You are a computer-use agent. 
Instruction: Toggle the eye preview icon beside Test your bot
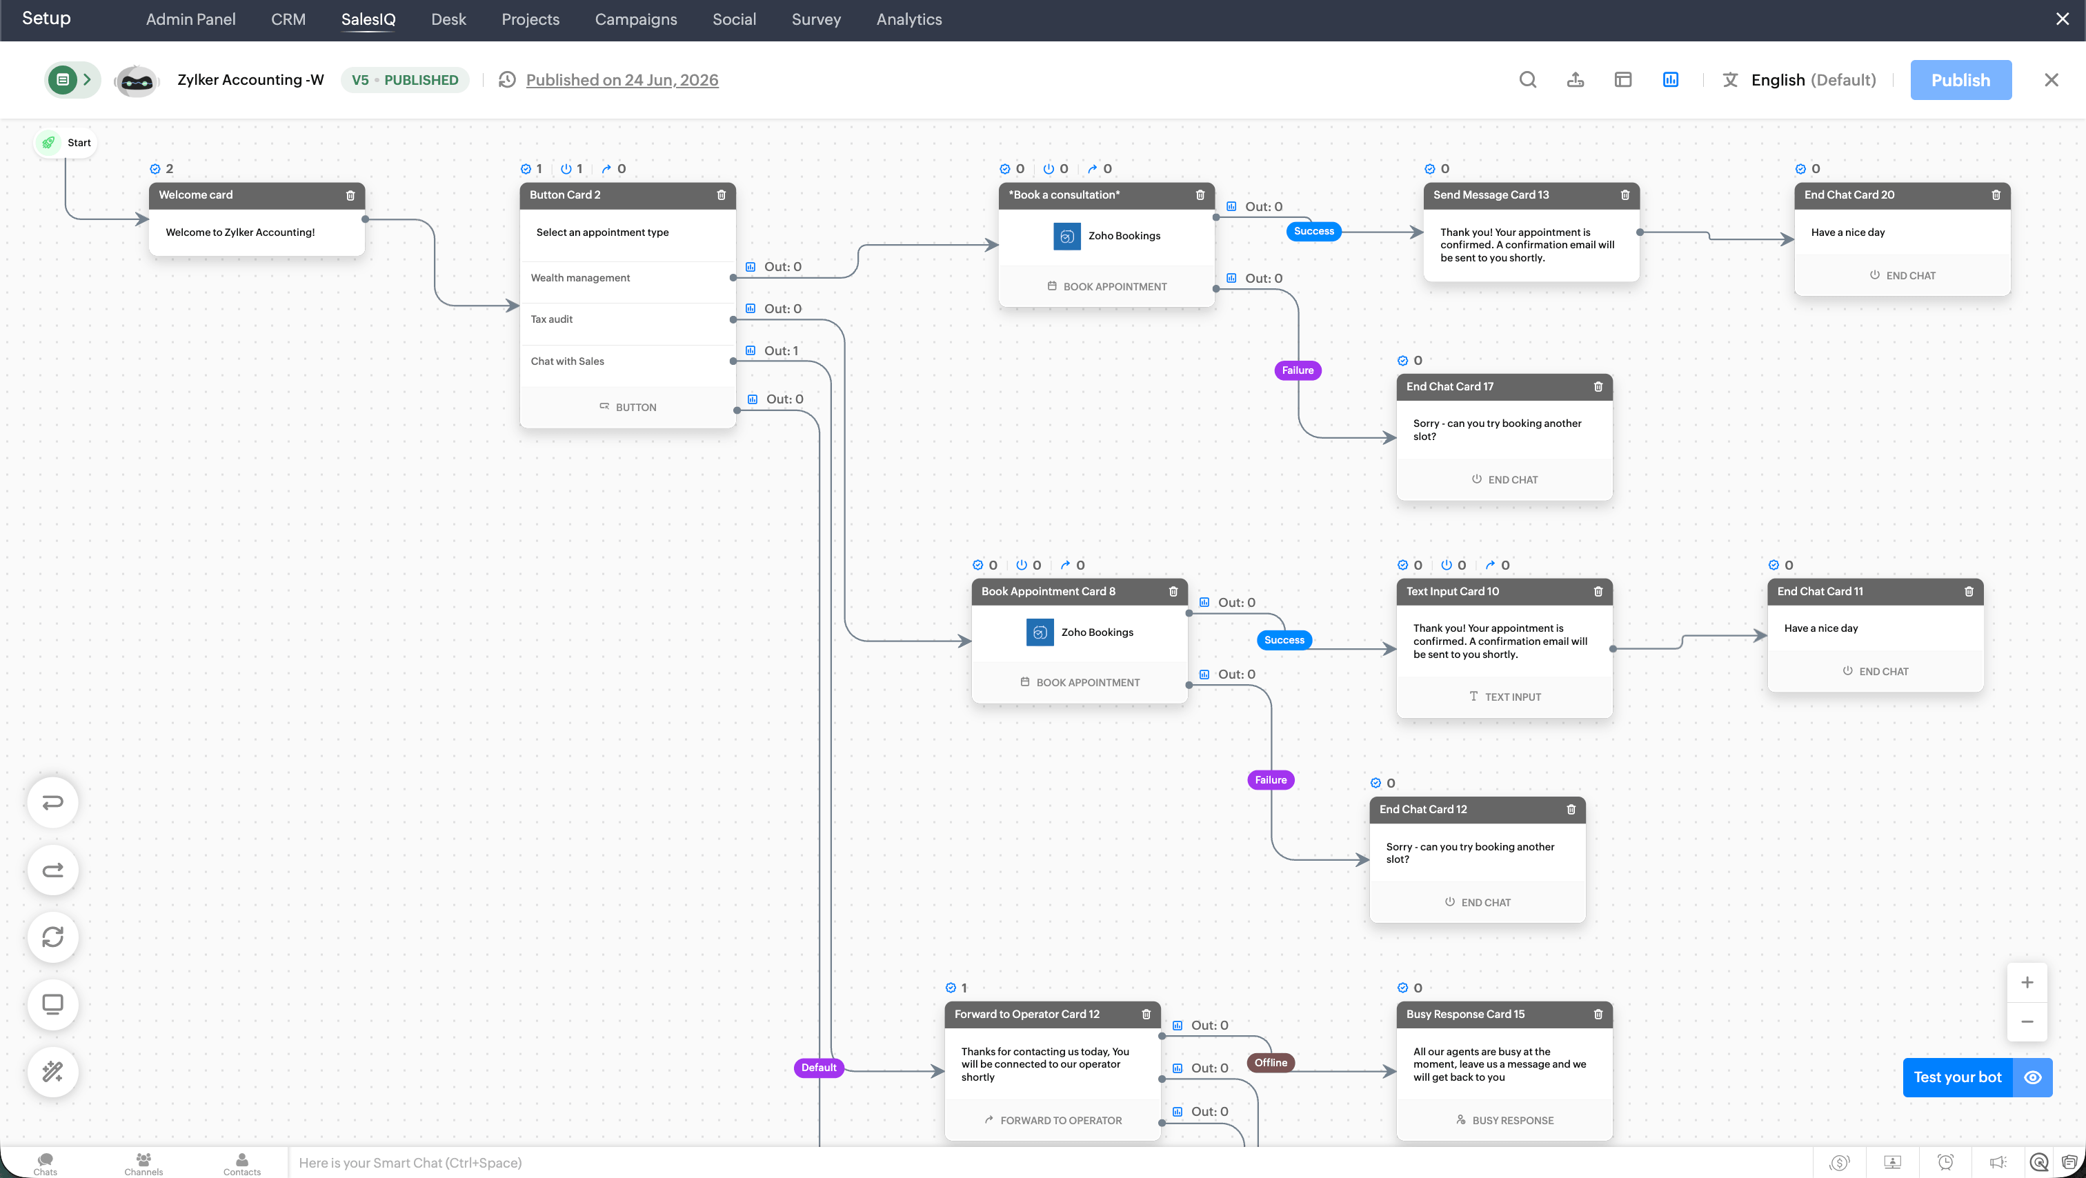pyautogui.click(x=2033, y=1077)
